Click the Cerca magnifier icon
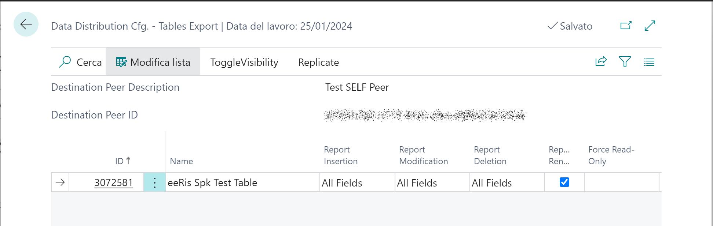Image resolution: width=713 pixels, height=226 pixels. (65, 62)
